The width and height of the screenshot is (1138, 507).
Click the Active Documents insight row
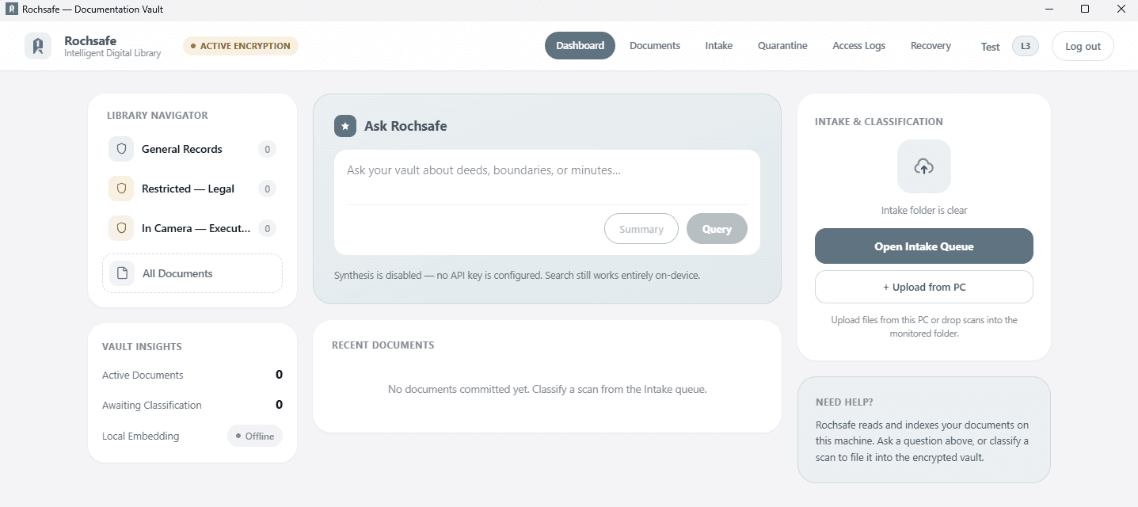pyautogui.click(x=192, y=375)
